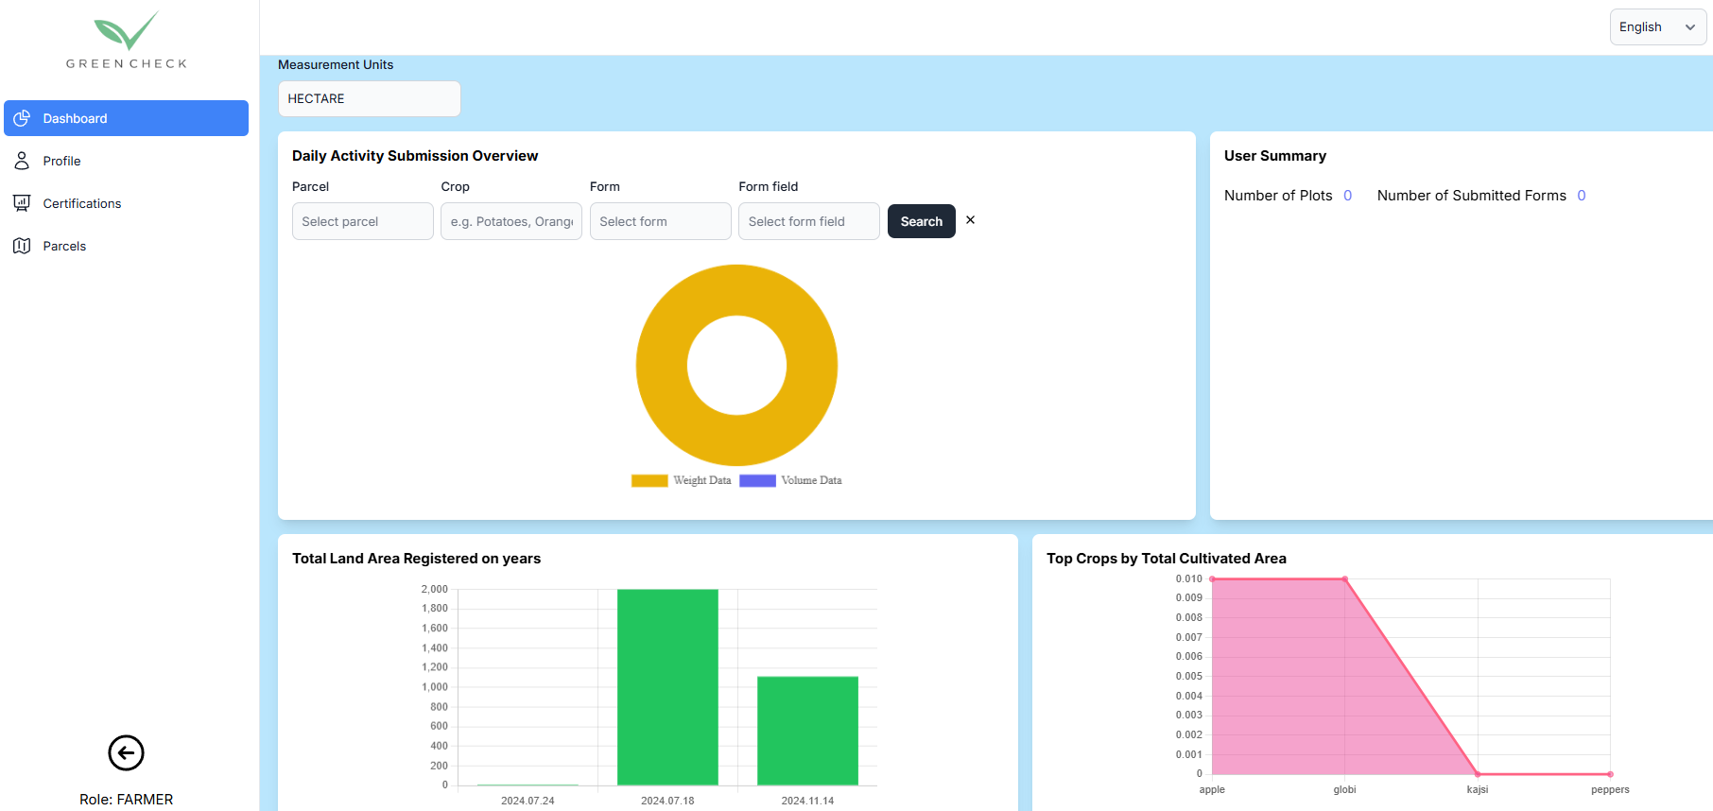Screen dimensions: 1713x811
Task: Clear filters with the X icon
Action: coord(970,220)
